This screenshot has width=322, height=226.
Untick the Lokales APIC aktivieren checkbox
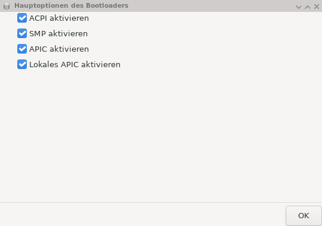(22, 64)
